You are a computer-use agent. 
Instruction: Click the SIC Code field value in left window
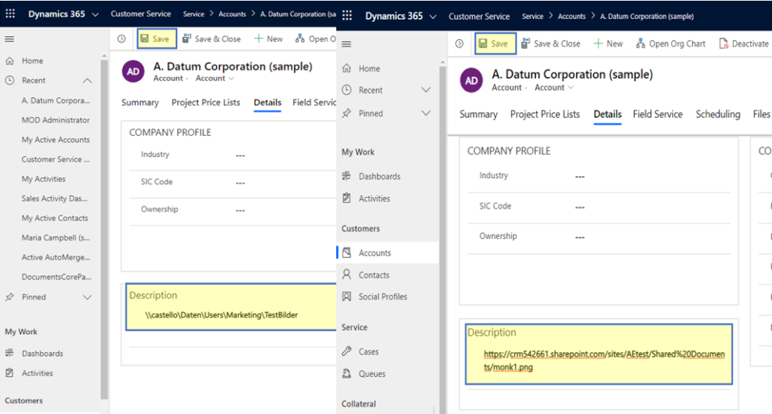tap(240, 182)
